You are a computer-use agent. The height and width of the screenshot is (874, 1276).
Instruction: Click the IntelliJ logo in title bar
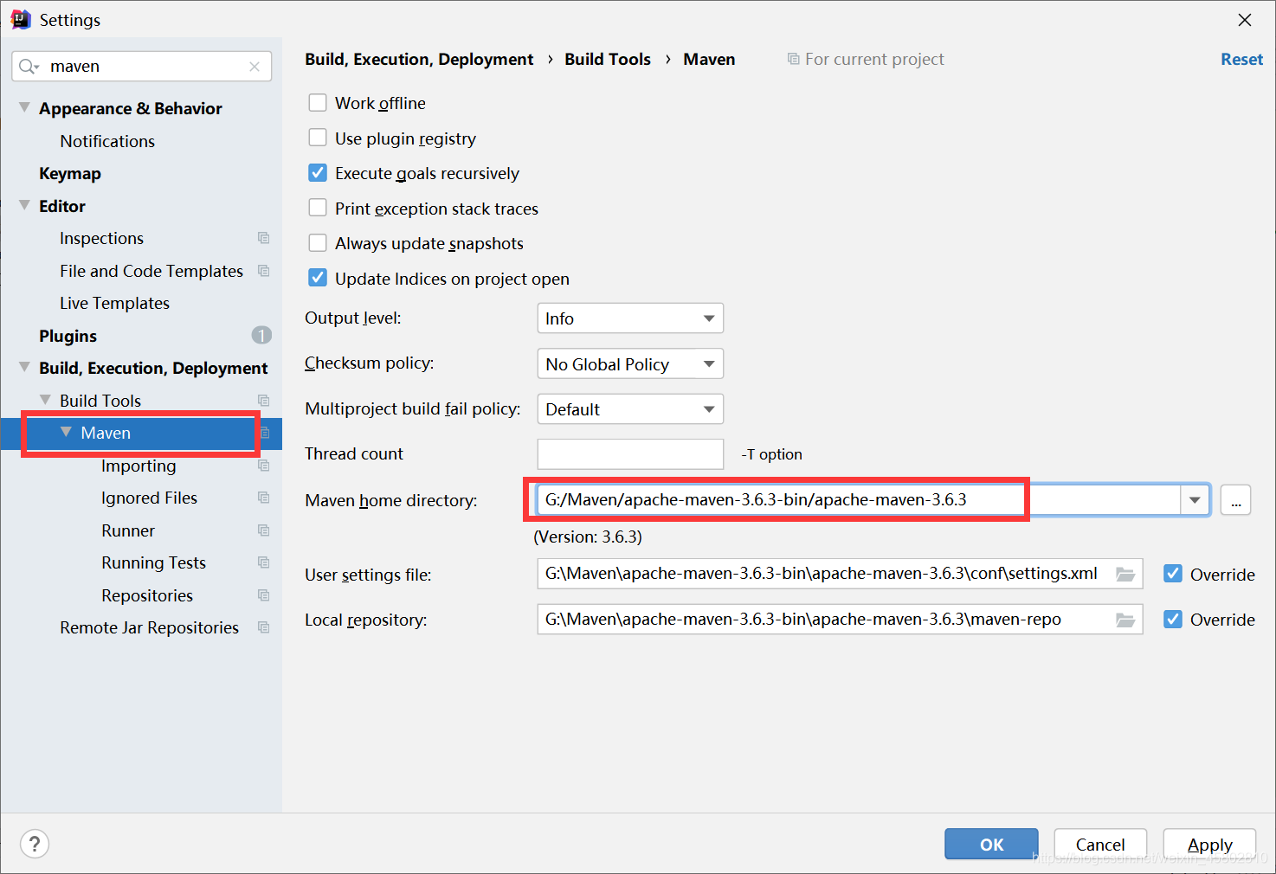[21, 20]
